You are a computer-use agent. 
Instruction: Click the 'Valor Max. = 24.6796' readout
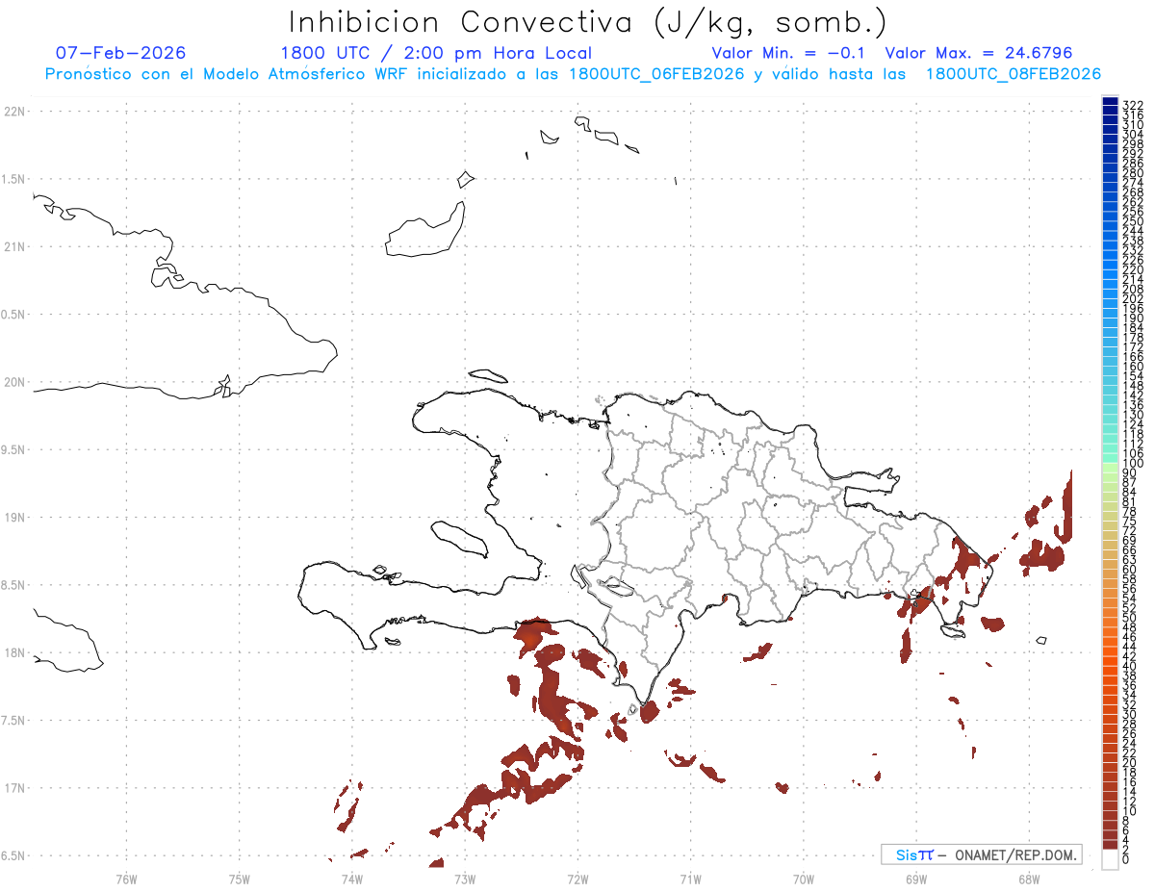(979, 53)
